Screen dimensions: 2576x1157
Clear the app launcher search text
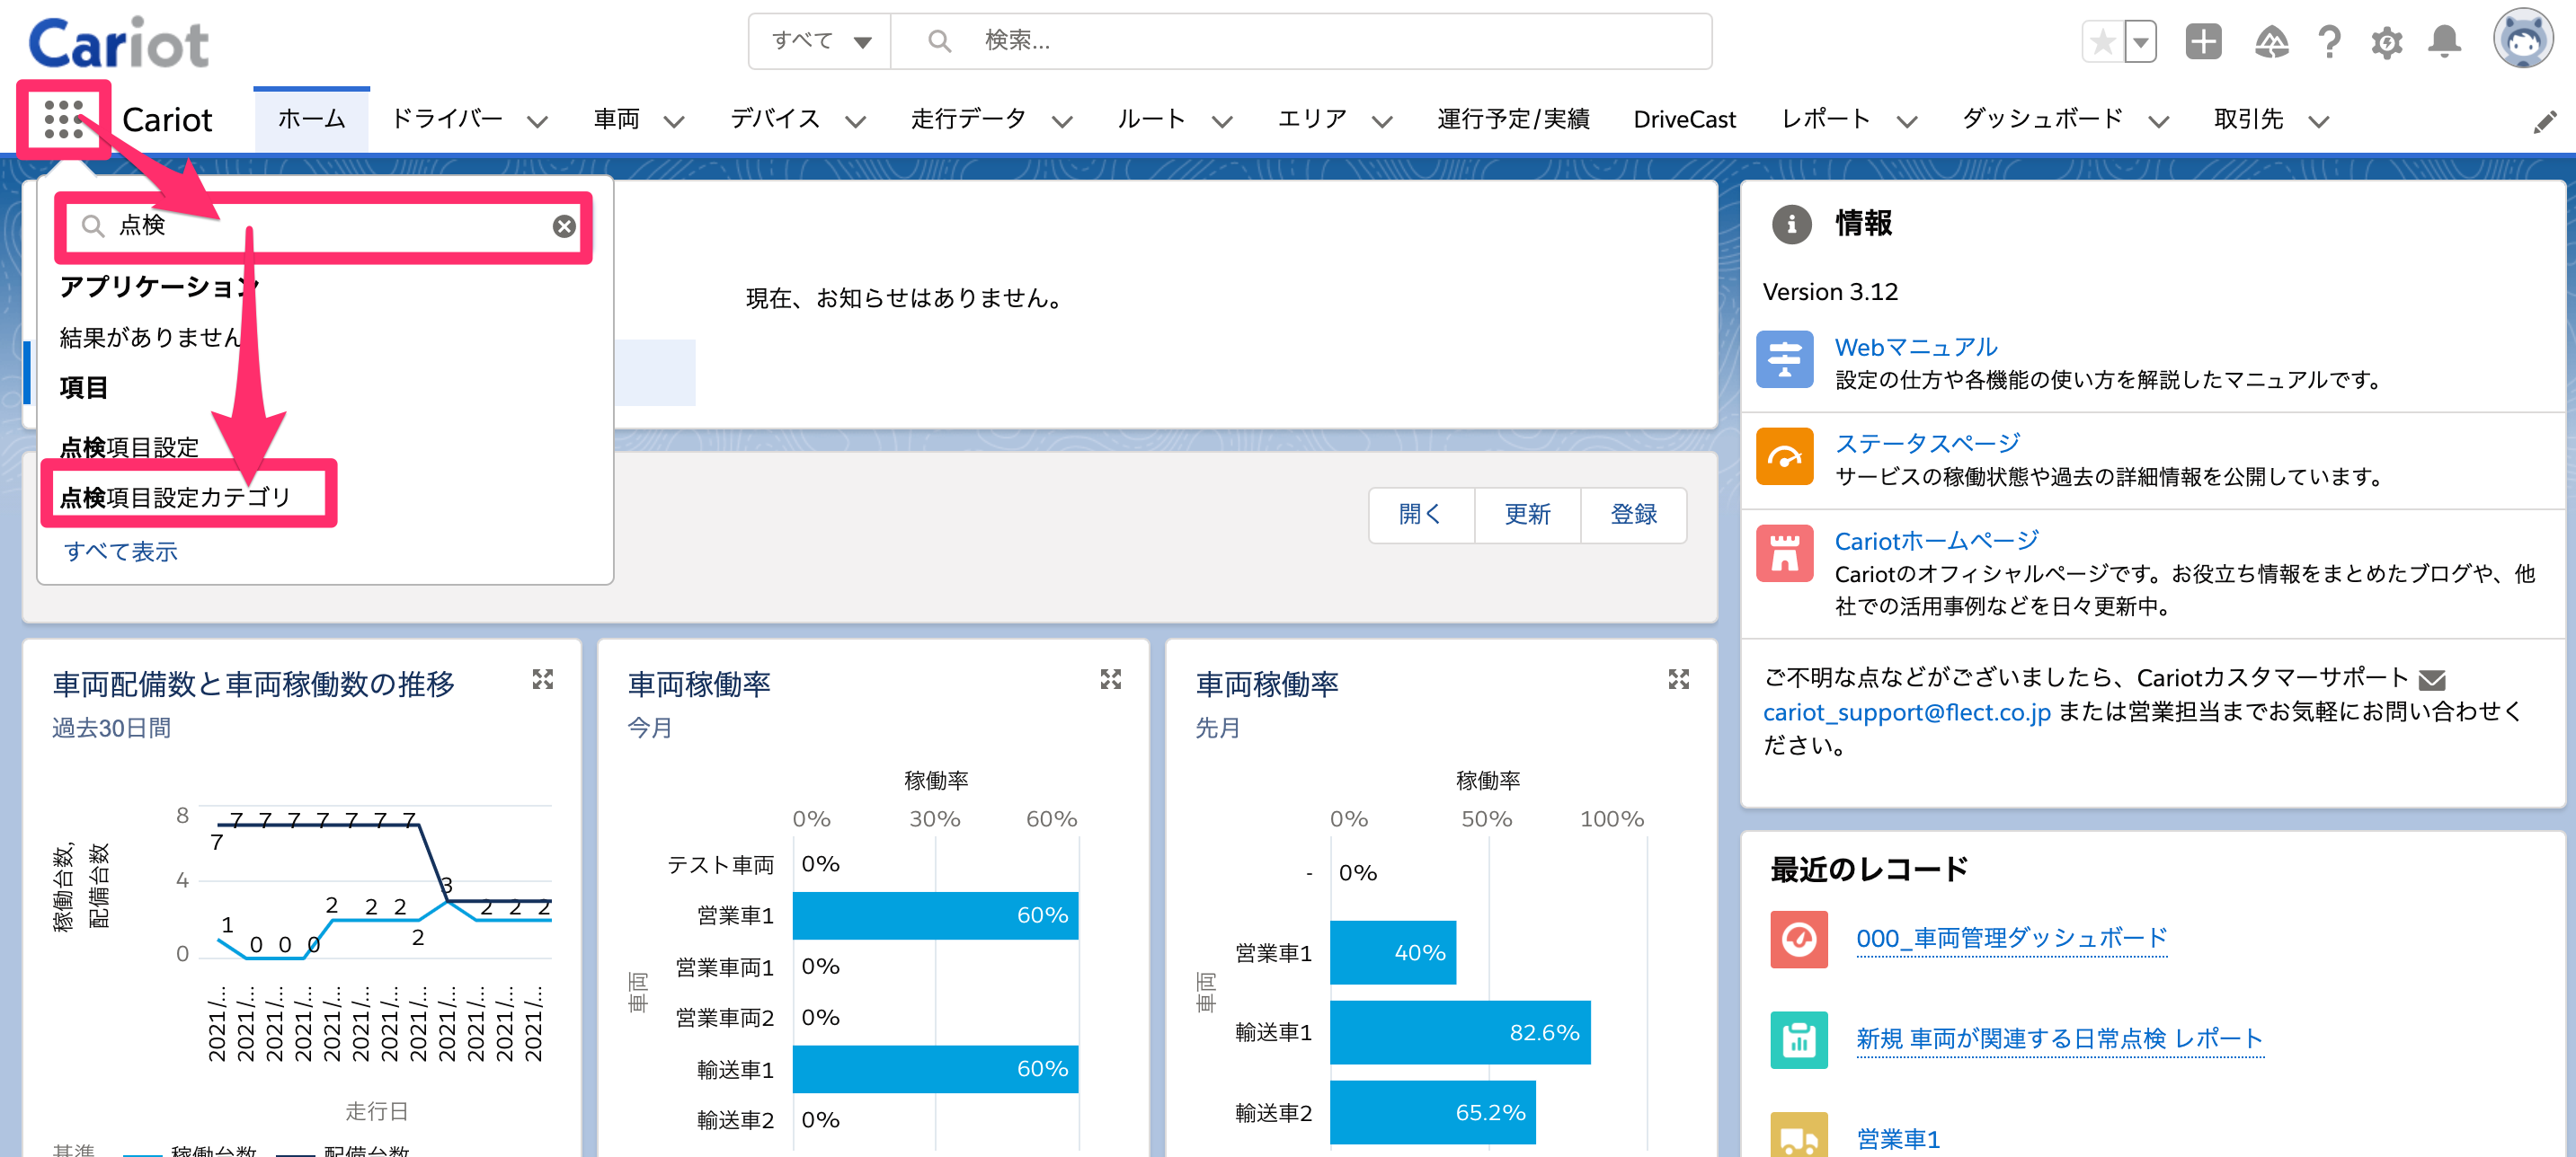pos(564,226)
